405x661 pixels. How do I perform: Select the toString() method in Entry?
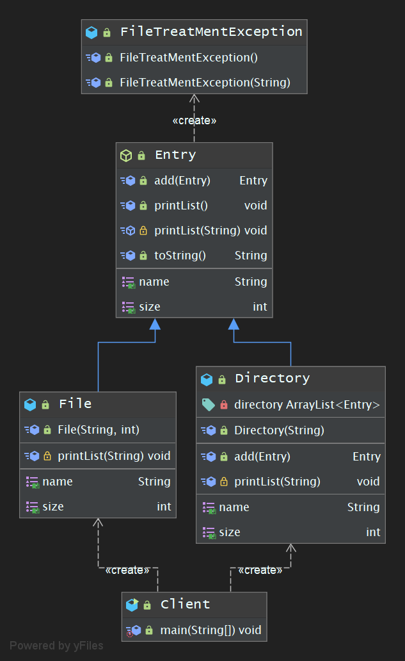point(180,256)
